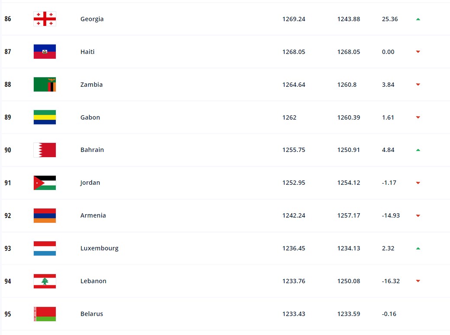Click the Armenia flag icon
The width and height of the screenshot is (450, 335).
45,215
